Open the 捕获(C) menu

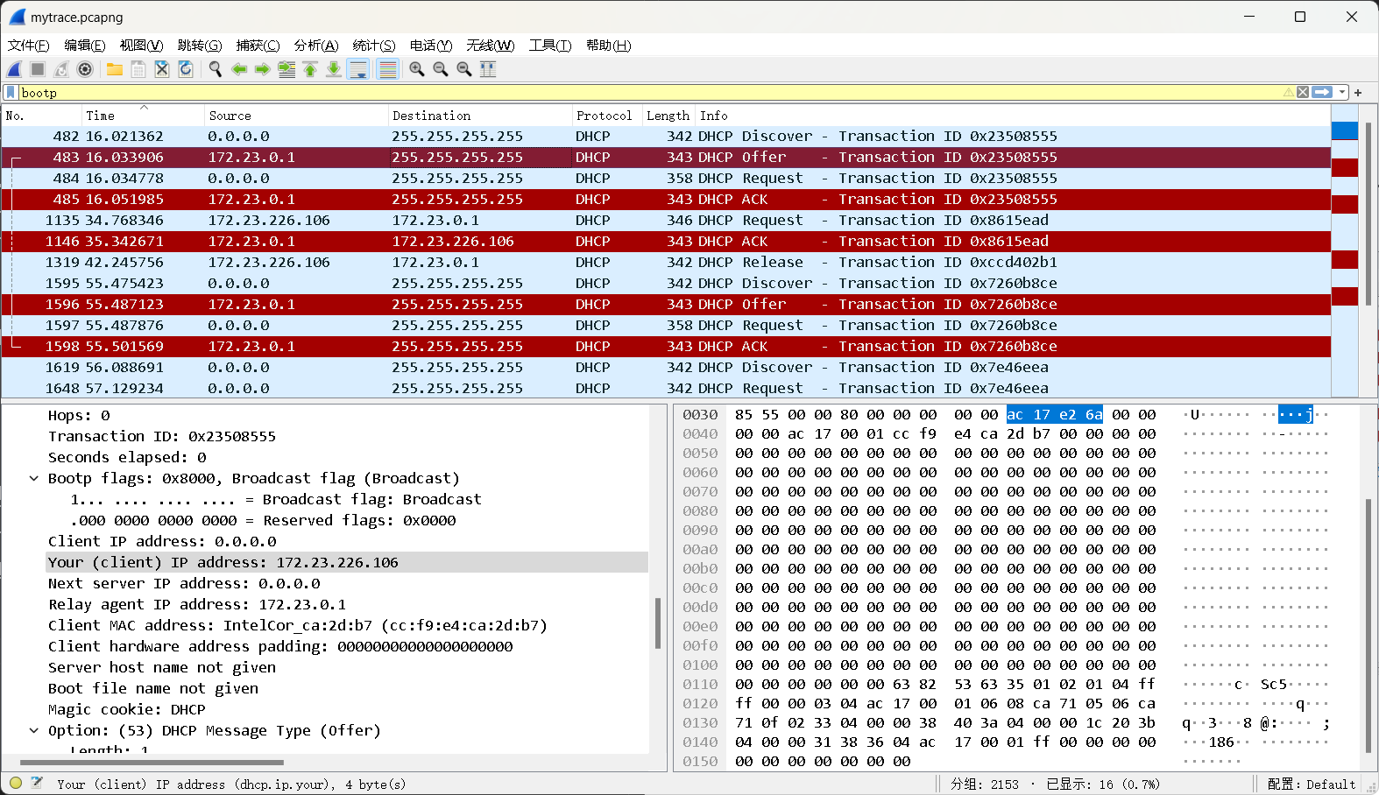[258, 46]
